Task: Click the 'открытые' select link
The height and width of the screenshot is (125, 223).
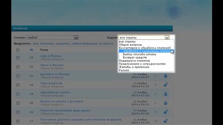Action: pos(47,43)
